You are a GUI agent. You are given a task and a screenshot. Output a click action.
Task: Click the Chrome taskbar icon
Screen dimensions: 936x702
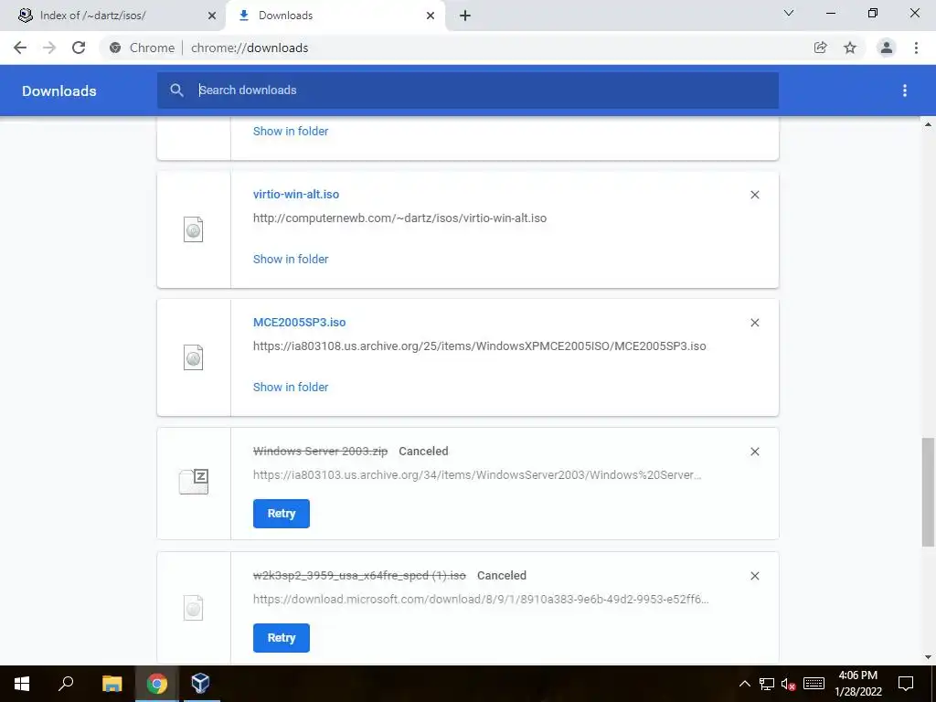pyautogui.click(x=157, y=684)
